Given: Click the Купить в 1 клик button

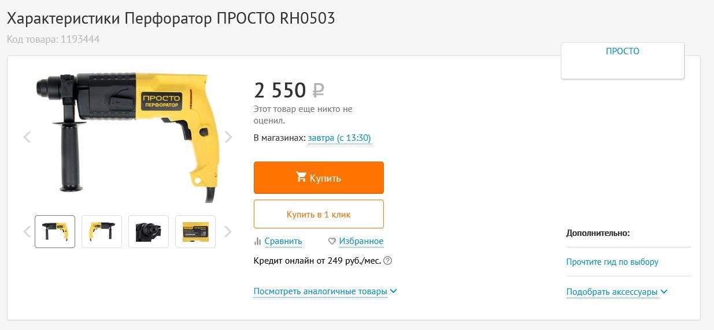Looking at the screenshot, I should (x=319, y=214).
